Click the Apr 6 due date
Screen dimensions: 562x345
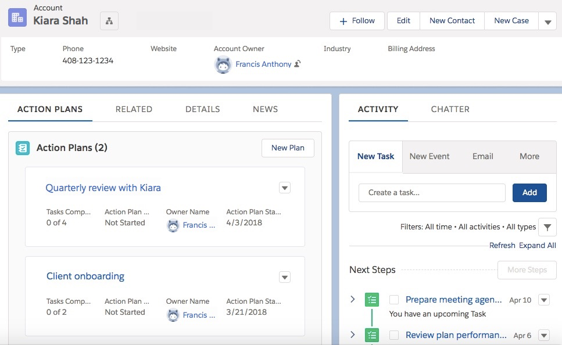[x=522, y=336]
